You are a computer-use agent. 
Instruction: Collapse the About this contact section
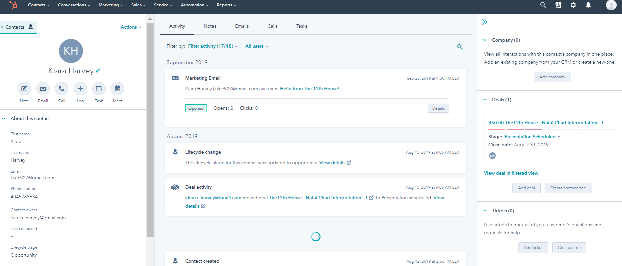click(4, 118)
